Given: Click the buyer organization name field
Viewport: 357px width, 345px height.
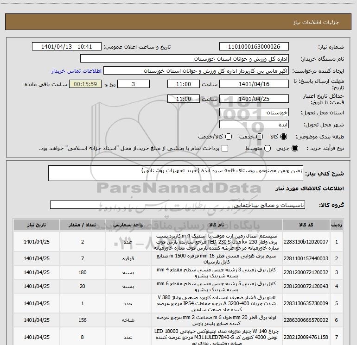Looking at the screenshot, I should click(185, 59).
